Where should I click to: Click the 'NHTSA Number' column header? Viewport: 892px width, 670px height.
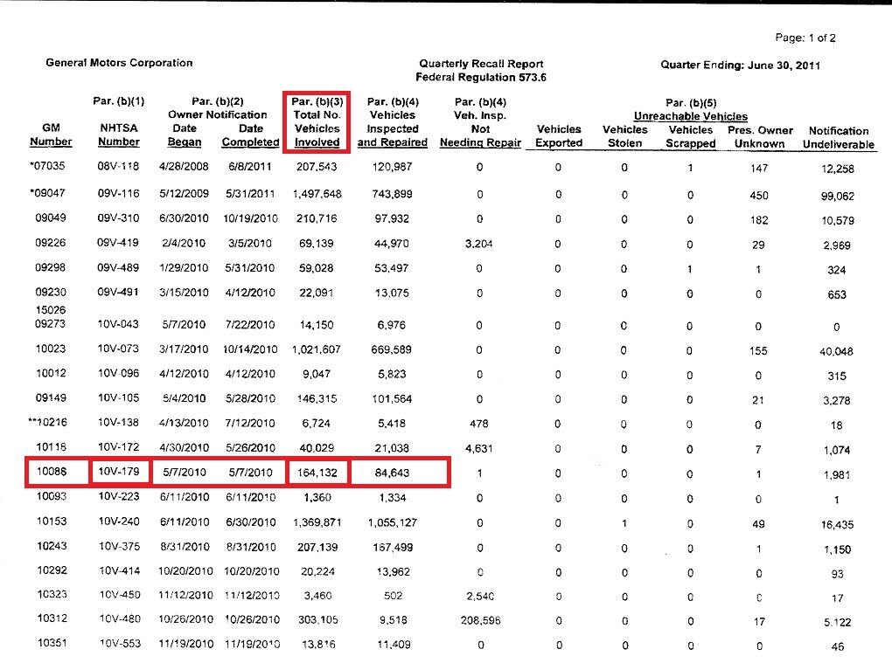119,135
